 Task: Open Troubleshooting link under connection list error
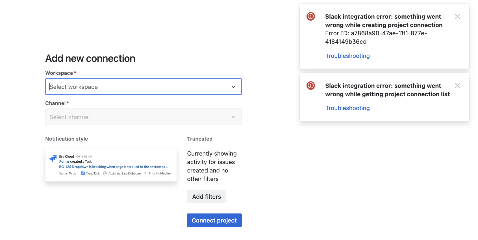click(x=347, y=108)
